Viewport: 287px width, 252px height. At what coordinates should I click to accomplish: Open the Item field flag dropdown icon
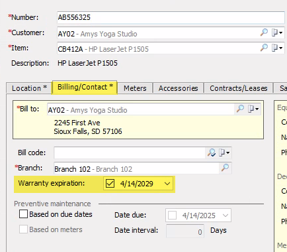point(277,48)
